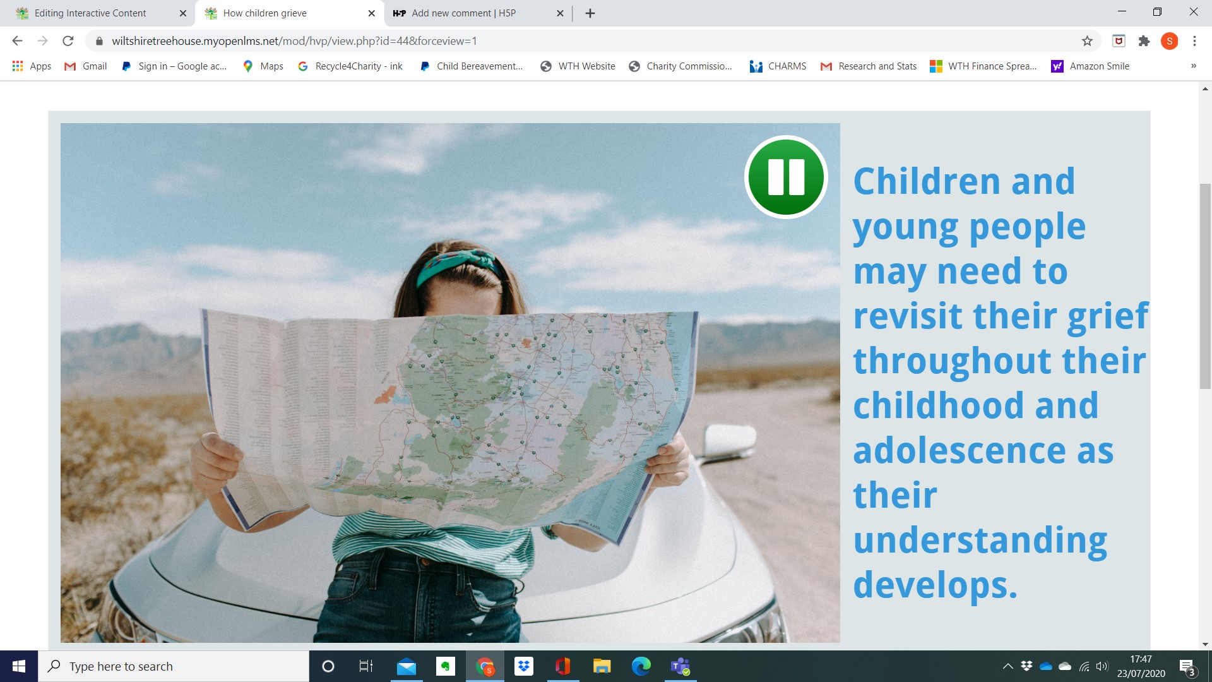This screenshot has width=1212, height=682.
Task: Open the Maps bookmark
Action: pos(263,66)
